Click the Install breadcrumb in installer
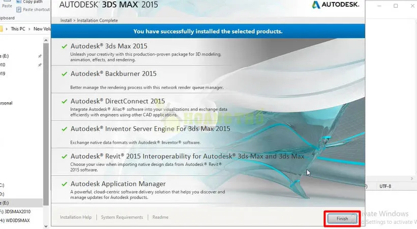 pyautogui.click(x=66, y=20)
